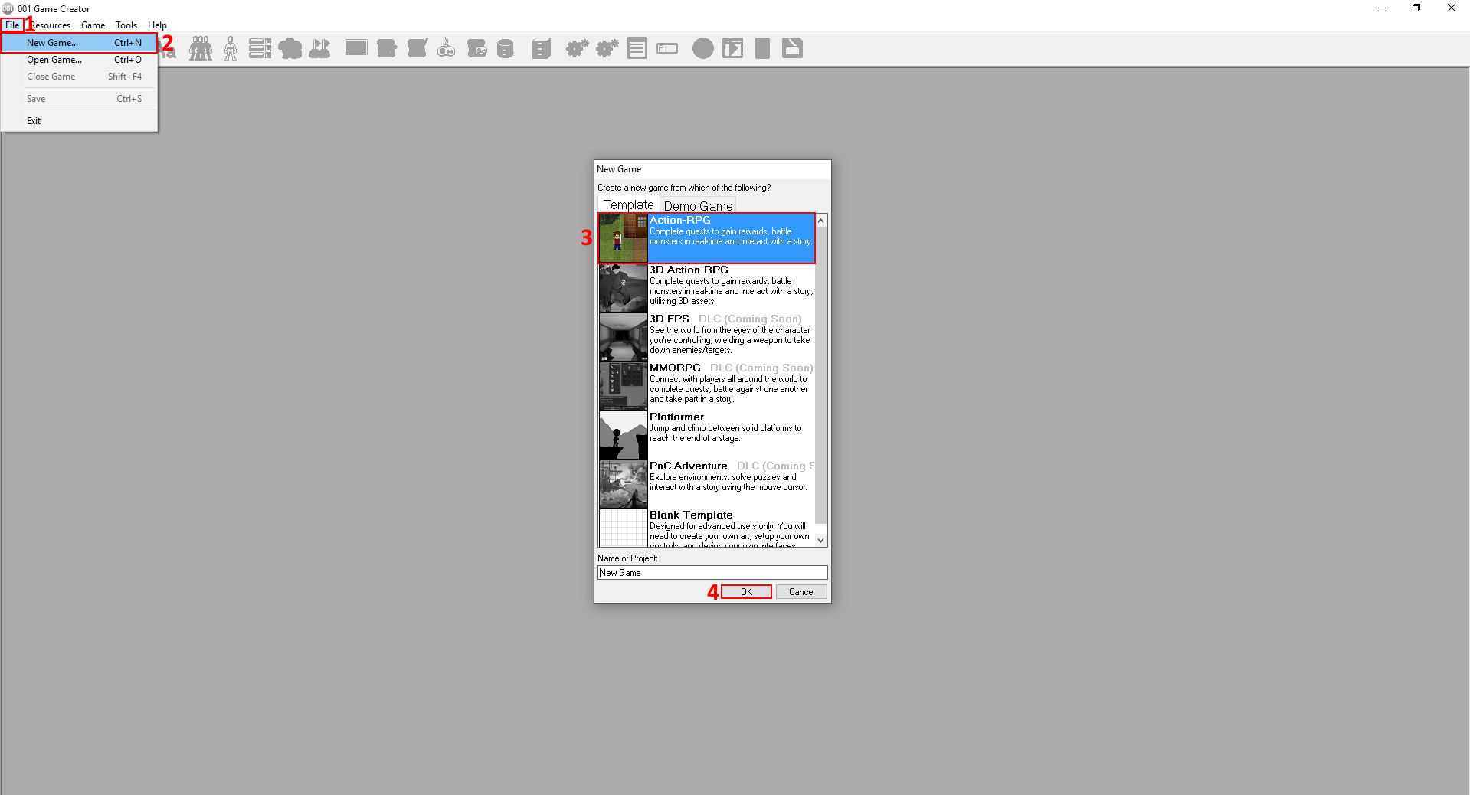Cancel the New Game dialog
1470x795 pixels.
[x=802, y=592]
